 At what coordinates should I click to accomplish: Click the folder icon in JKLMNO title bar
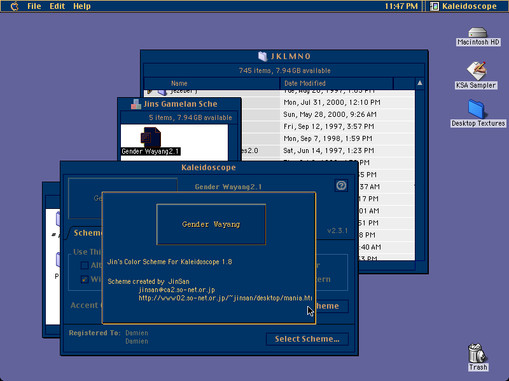point(263,57)
